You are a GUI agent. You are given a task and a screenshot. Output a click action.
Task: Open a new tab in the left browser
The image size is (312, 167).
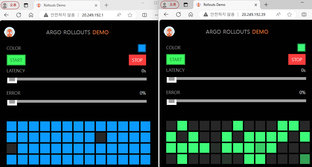(107, 5)
